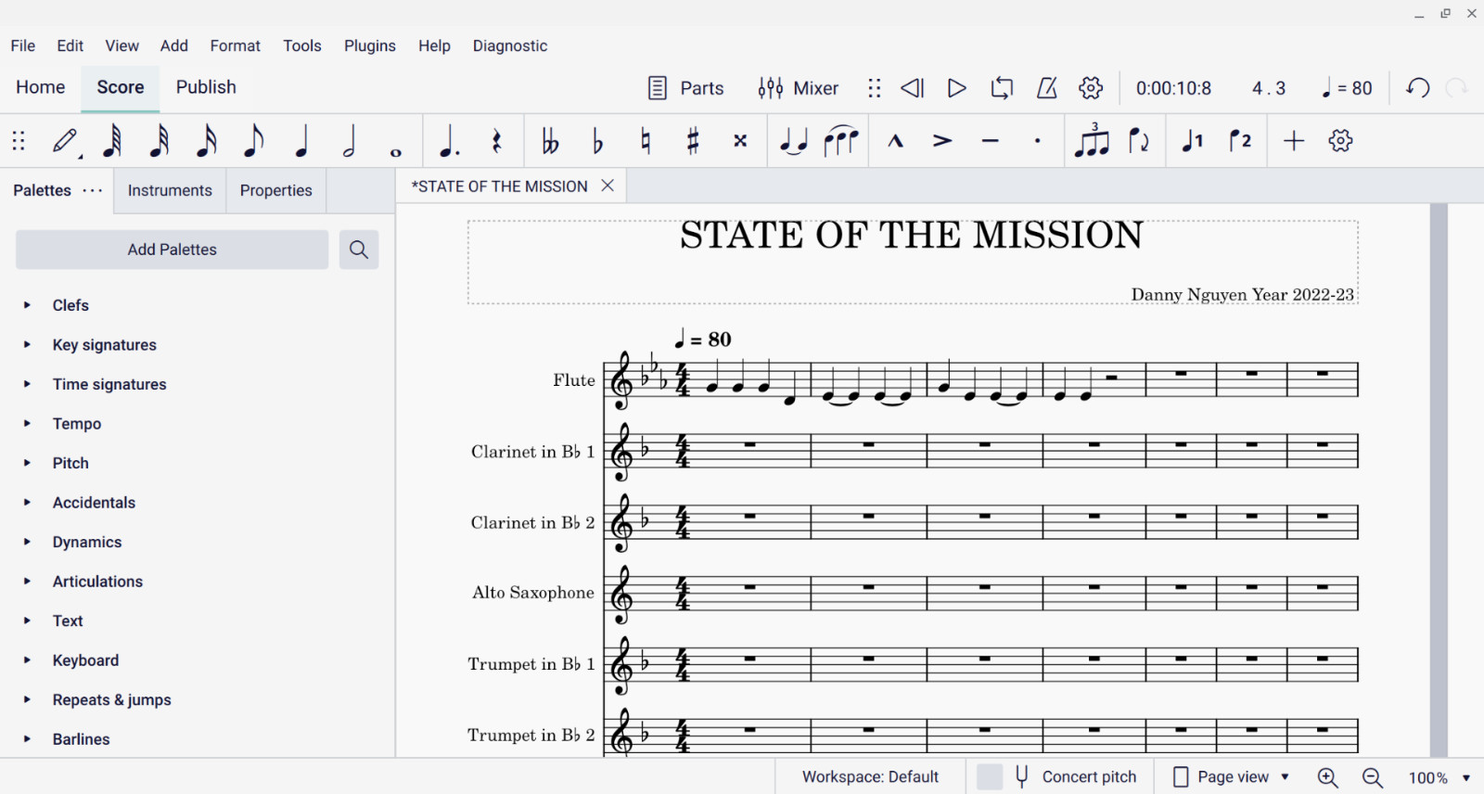
Task: Click the tie notes icon
Action: click(793, 141)
